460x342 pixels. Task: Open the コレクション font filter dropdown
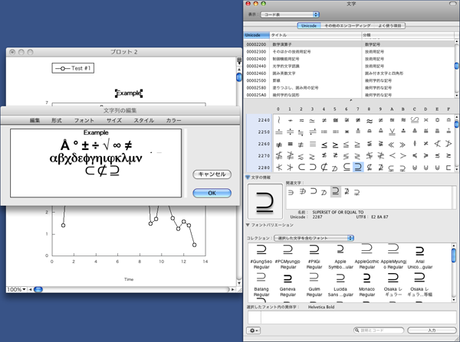click(314, 238)
